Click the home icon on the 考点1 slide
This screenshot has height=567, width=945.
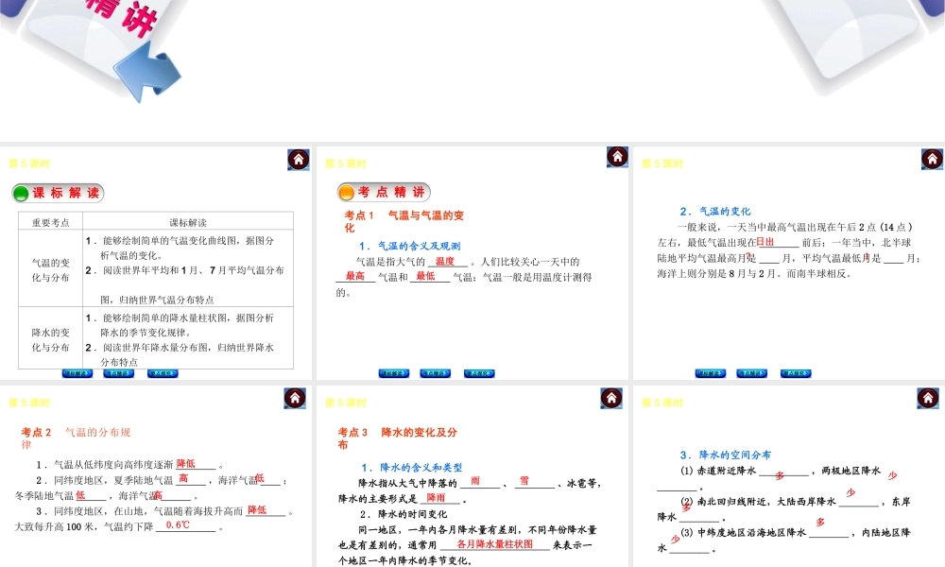click(x=617, y=157)
